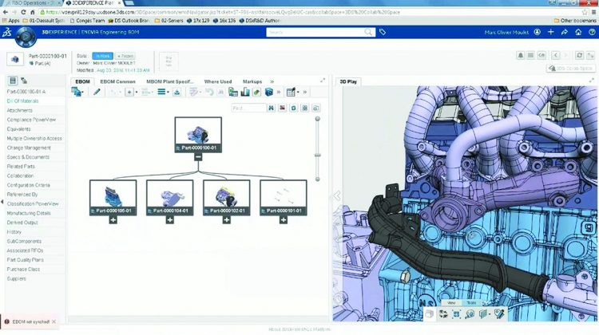
Task: Open the section plane dropdown in 3D toolbar
Action: click(x=485, y=314)
